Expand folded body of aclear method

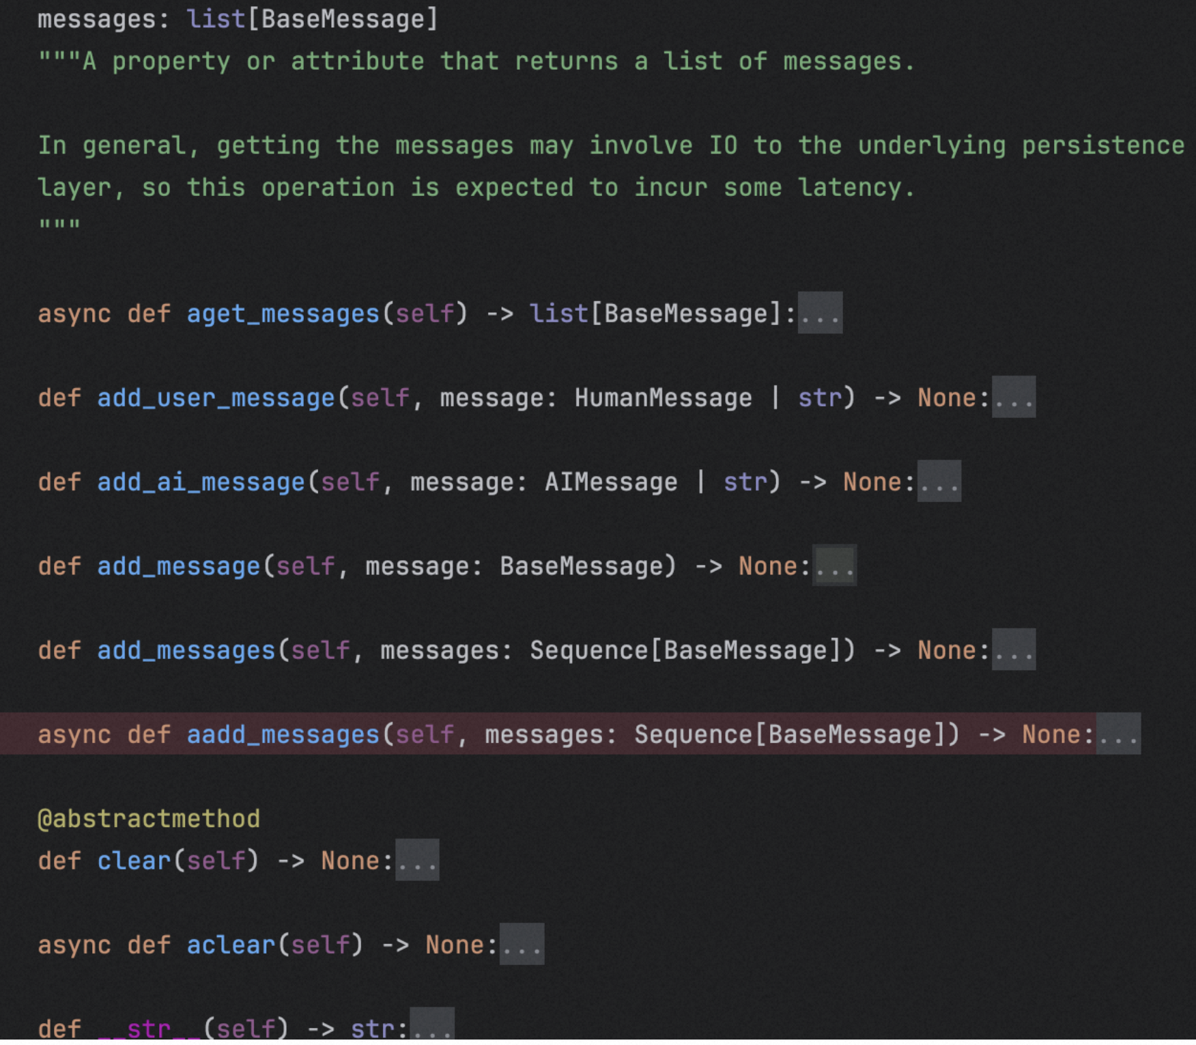point(522,945)
